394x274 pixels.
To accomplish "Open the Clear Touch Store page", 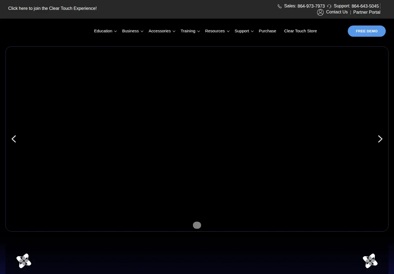I will tap(300, 31).
